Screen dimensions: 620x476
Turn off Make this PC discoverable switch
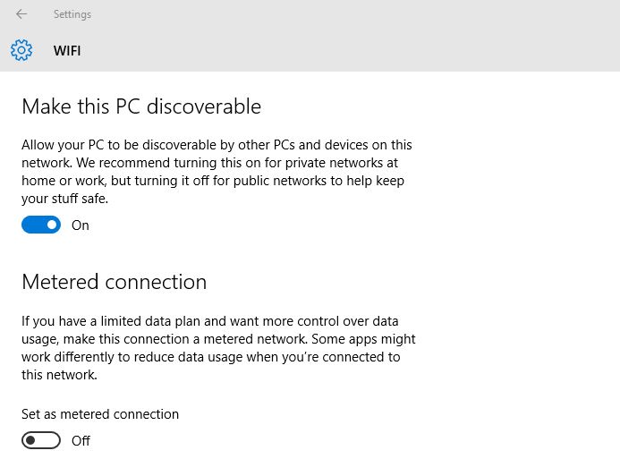point(41,225)
